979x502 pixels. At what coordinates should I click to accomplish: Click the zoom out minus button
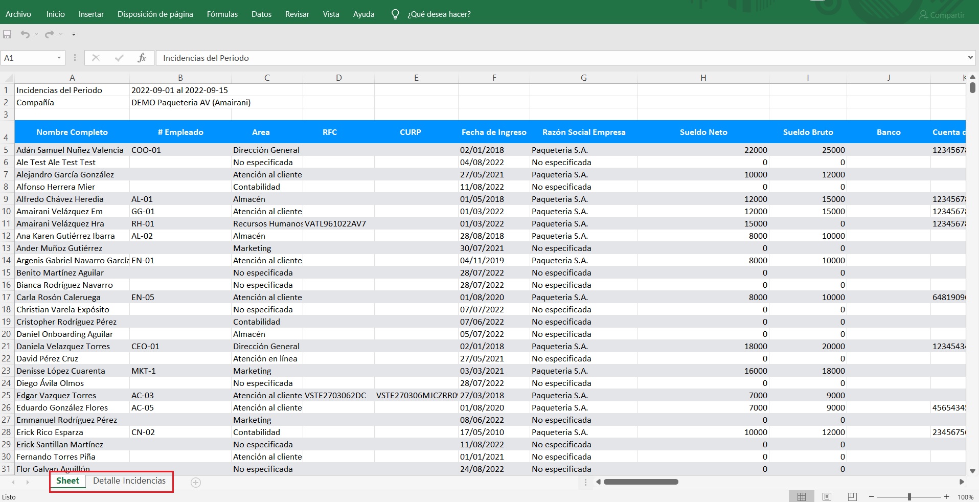872,497
